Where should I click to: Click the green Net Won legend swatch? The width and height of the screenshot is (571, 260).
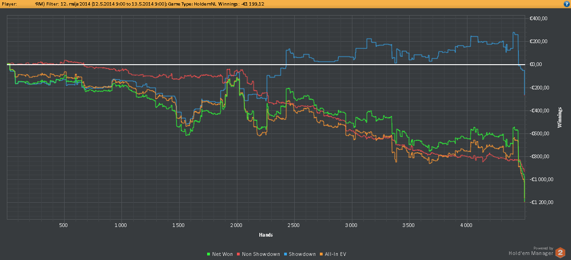(x=209, y=254)
